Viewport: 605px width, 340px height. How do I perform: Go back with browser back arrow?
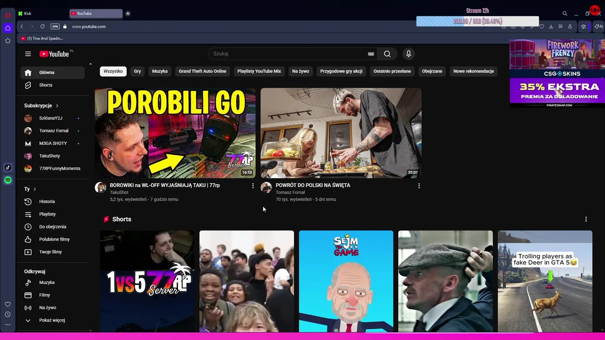point(22,26)
